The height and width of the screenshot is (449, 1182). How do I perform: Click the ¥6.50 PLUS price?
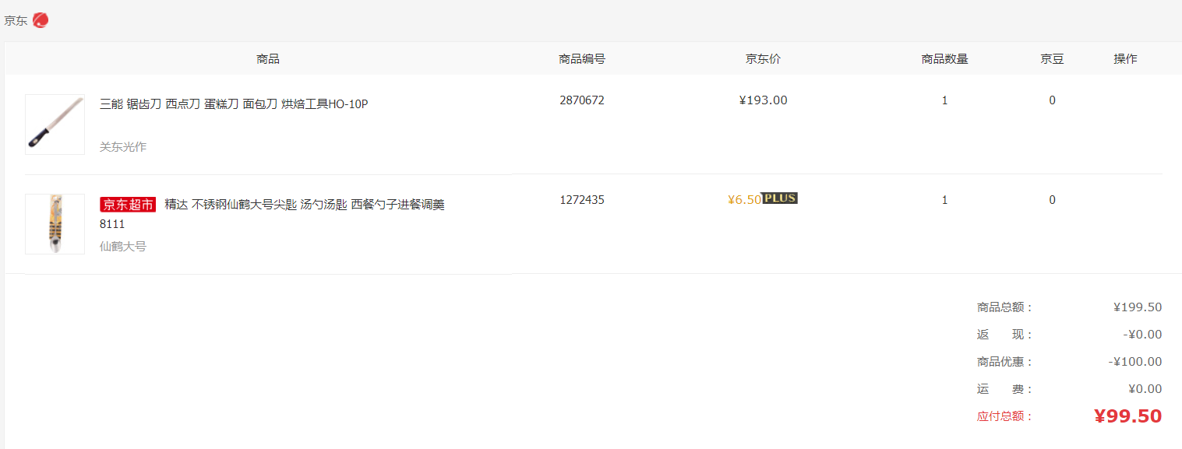click(744, 200)
